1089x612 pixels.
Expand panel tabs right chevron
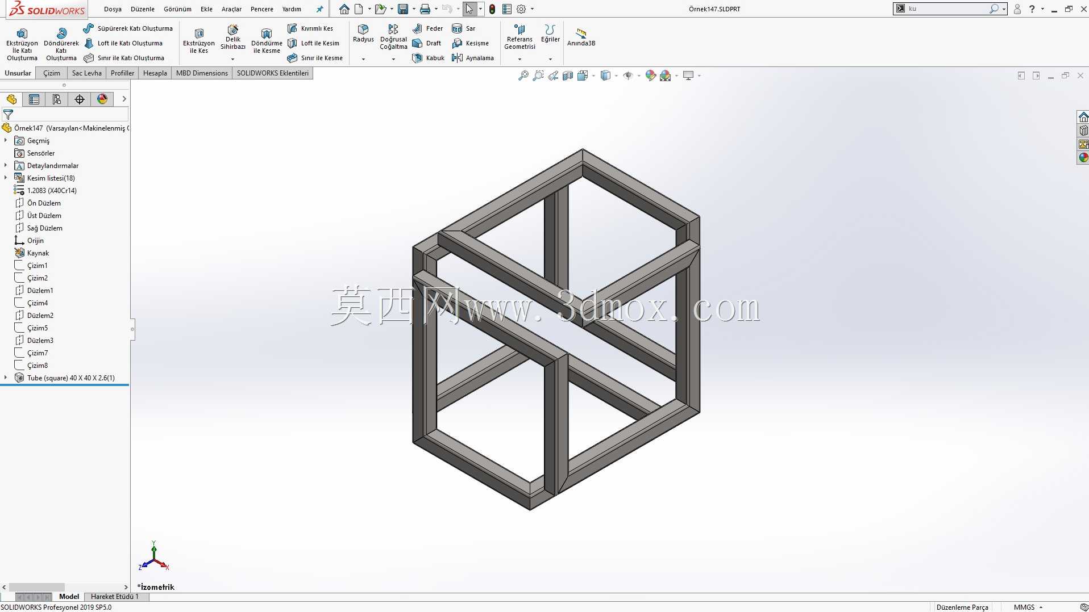(x=124, y=99)
